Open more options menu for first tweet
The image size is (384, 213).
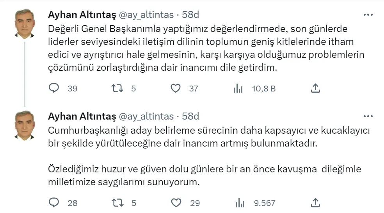pyautogui.click(x=368, y=15)
